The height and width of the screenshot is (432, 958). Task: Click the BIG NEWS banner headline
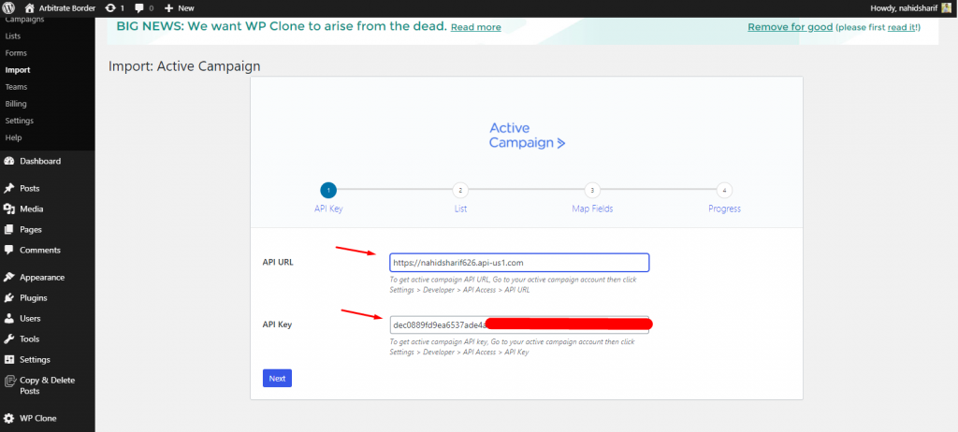282,27
